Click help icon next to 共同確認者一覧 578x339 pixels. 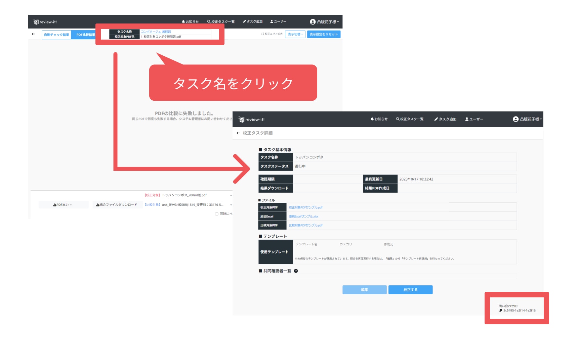click(x=296, y=271)
